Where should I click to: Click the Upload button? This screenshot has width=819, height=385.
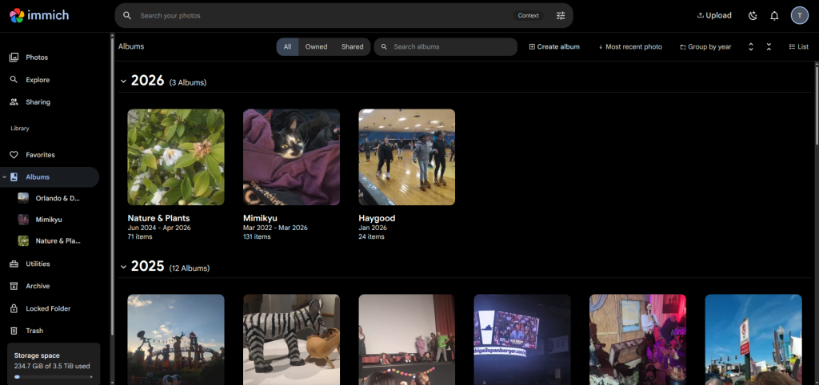coord(714,15)
